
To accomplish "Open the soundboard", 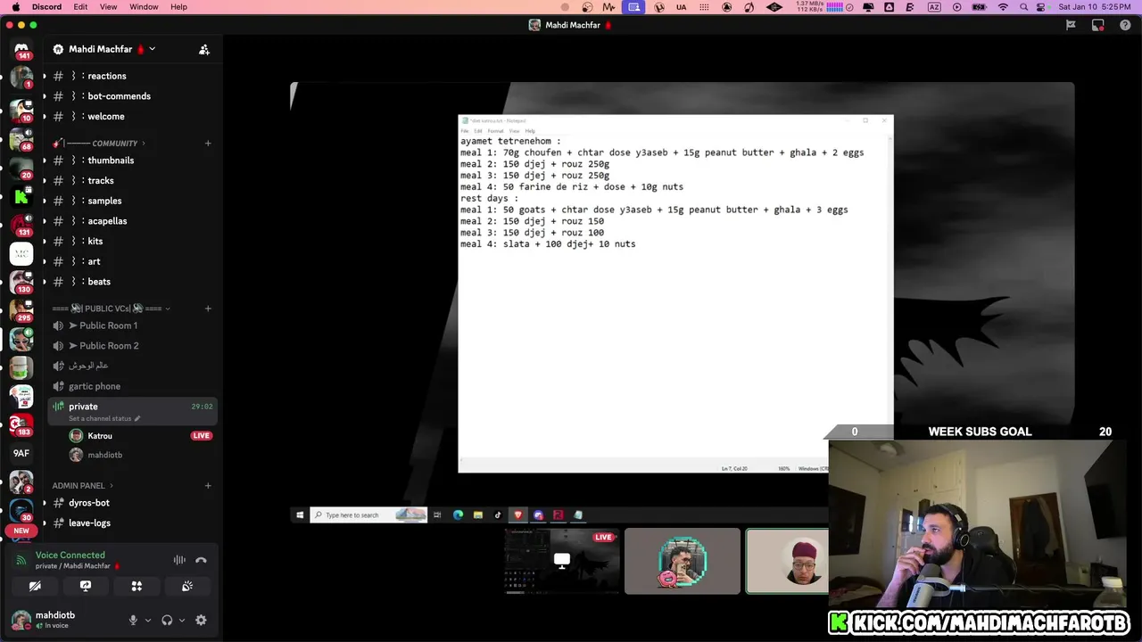I will click(187, 586).
